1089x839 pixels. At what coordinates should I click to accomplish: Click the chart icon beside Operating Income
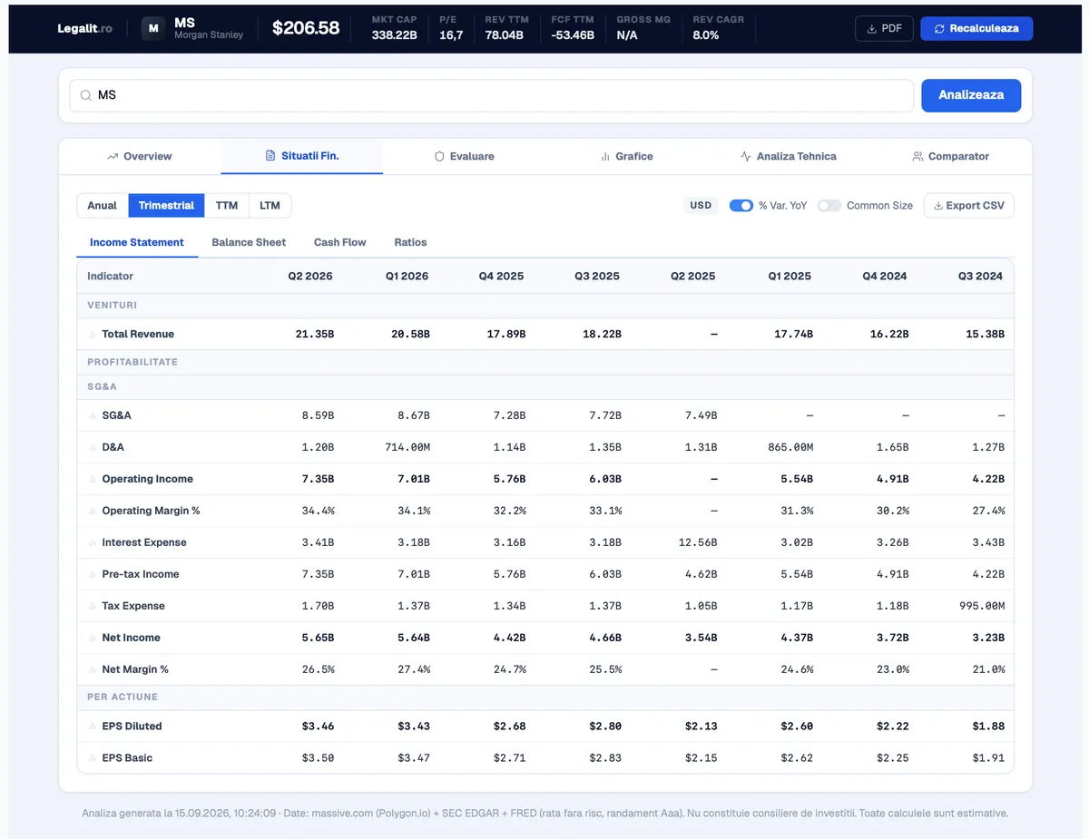(x=93, y=480)
